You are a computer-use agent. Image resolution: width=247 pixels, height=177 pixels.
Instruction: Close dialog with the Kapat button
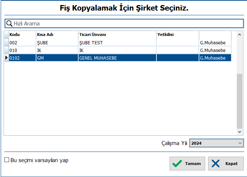tap(226, 164)
